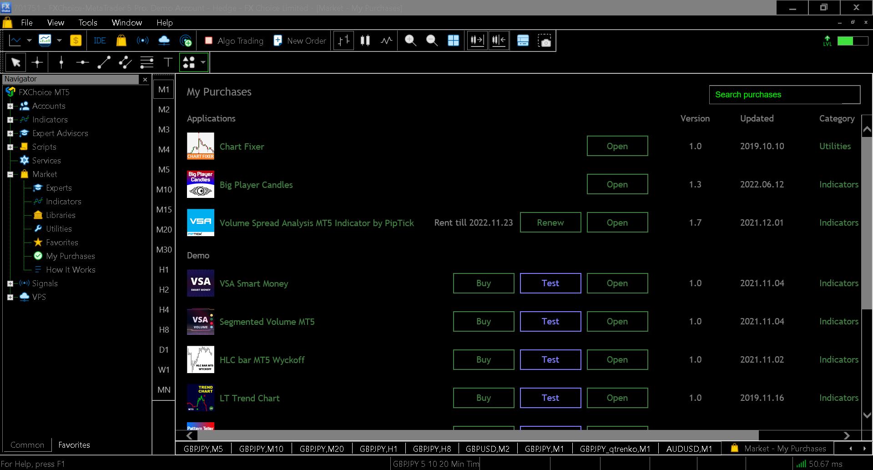Click the Search purchases field
This screenshot has width=873, height=470.
(x=785, y=95)
